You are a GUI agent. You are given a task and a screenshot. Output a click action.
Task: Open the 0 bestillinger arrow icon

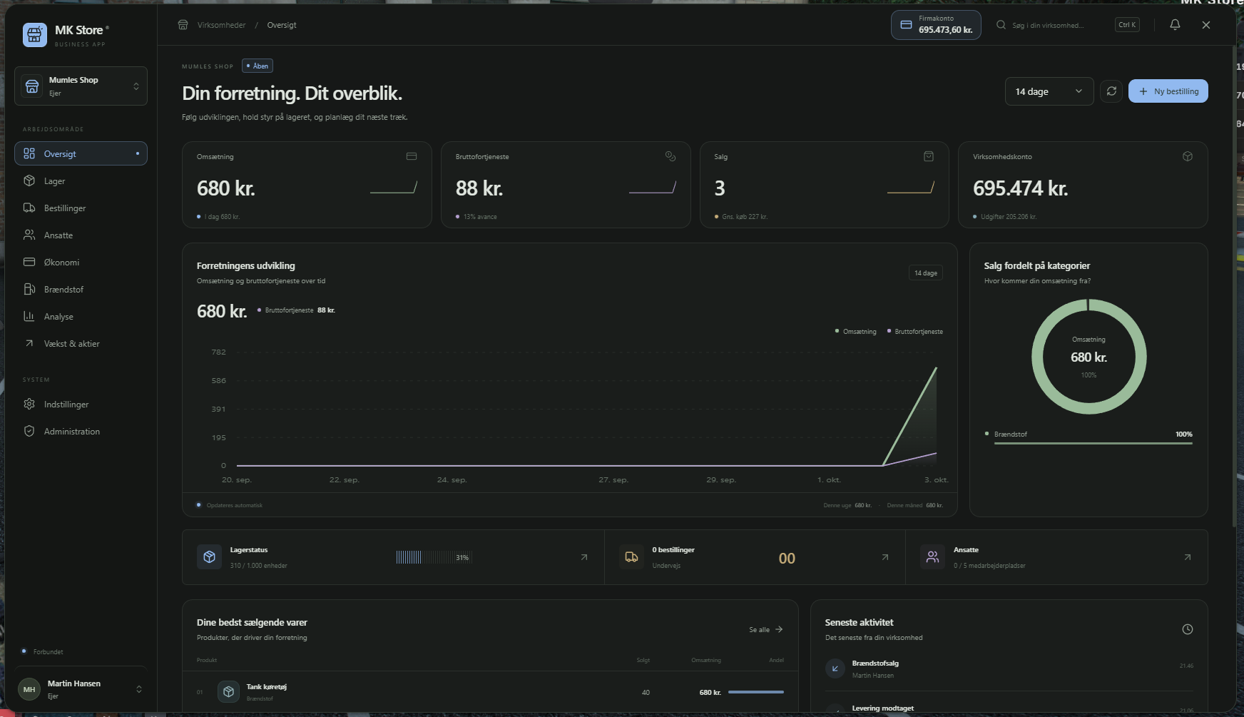tap(885, 557)
